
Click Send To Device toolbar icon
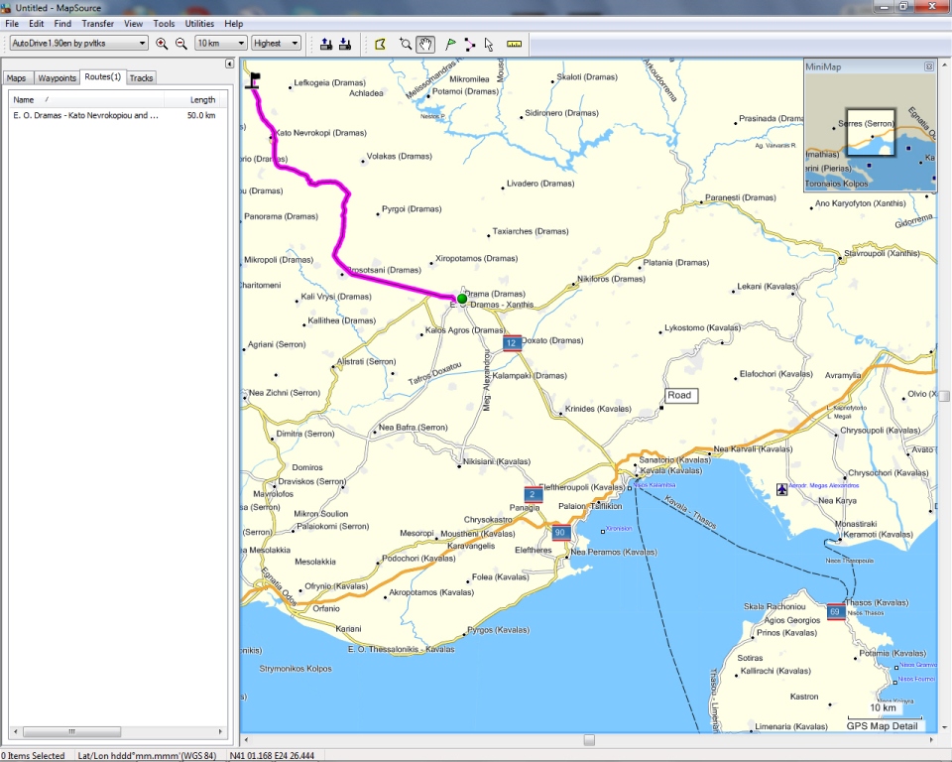tap(326, 44)
